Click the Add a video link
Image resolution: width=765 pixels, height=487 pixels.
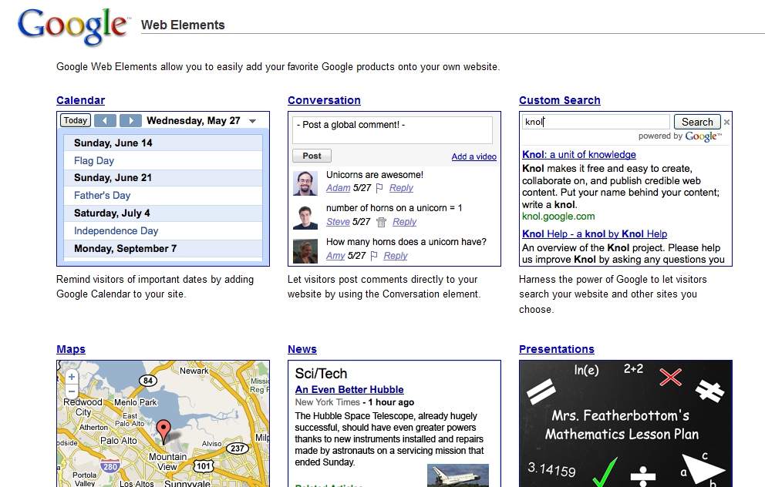(473, 156)
